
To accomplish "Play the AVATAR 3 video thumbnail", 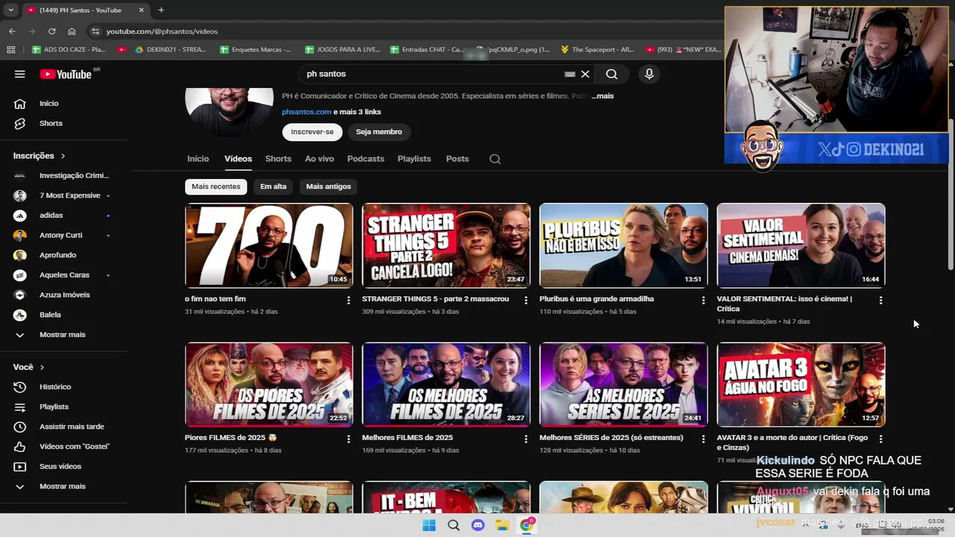I will (801, 385).
